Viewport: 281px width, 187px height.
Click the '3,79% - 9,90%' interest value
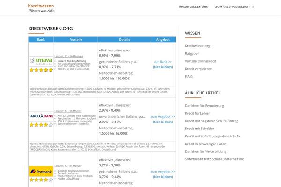pos(110,165)
